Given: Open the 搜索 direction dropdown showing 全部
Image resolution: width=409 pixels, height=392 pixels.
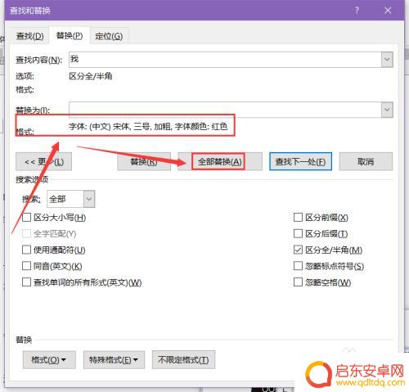Looking at the screenshot, I should point(71,199).
